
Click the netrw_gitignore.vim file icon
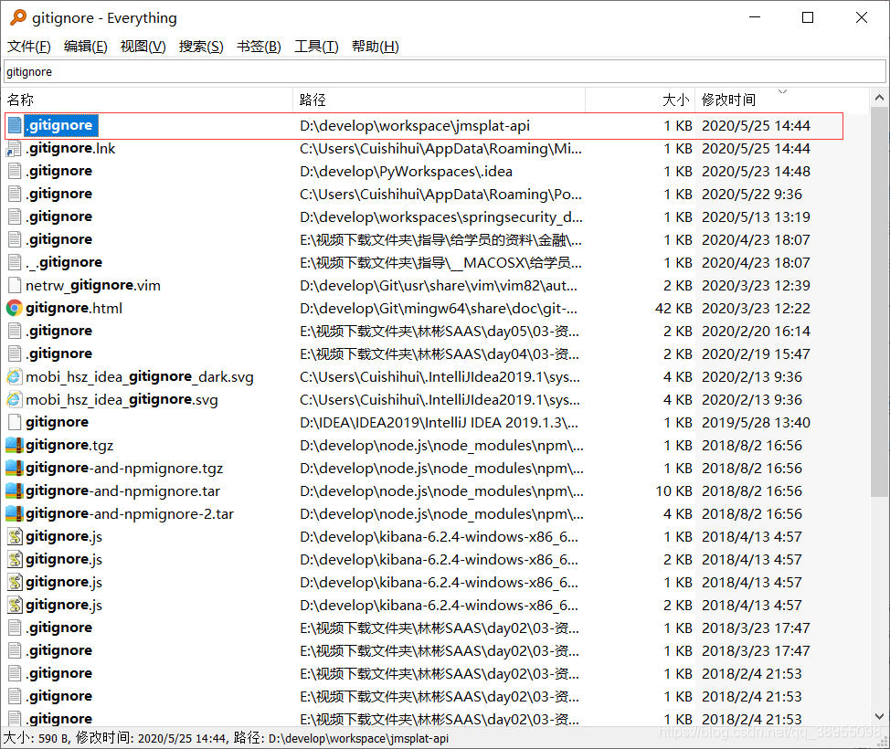tap(15, 285)
